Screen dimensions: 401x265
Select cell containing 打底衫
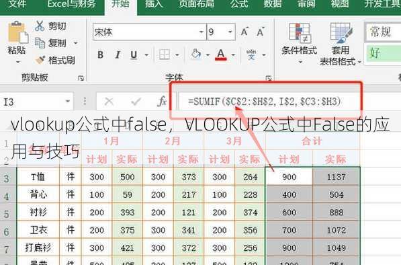[38, 248]
